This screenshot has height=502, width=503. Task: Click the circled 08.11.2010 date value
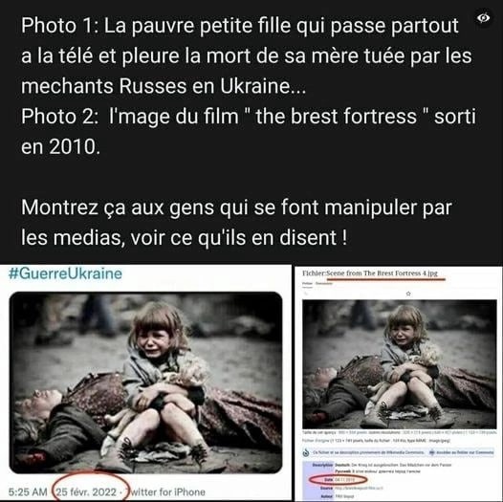344,480
